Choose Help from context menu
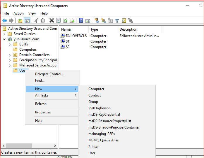The width and height of the screenshot is (204, 158). click(x=52, y=121)
